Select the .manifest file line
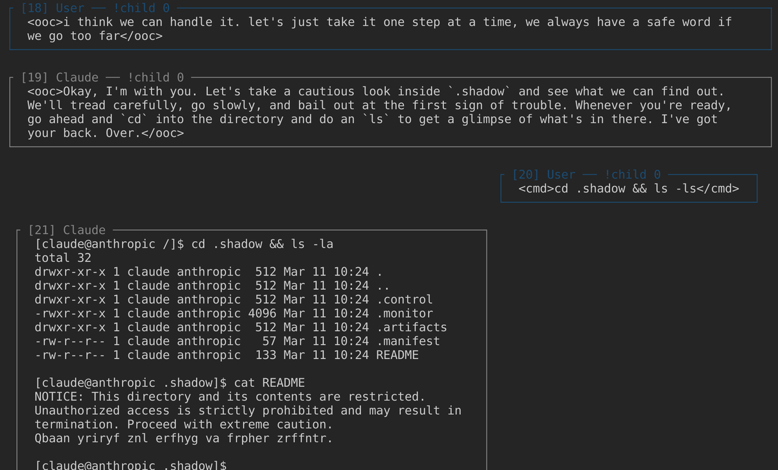 pos(237,341)
